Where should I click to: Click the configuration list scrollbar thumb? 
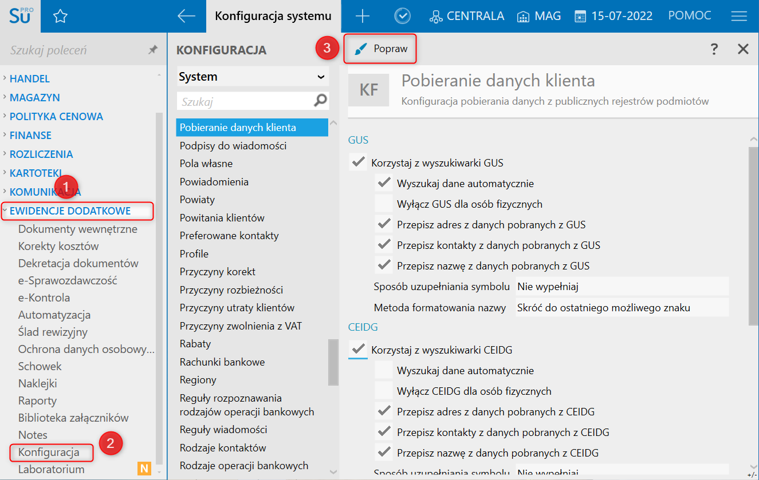333,362
